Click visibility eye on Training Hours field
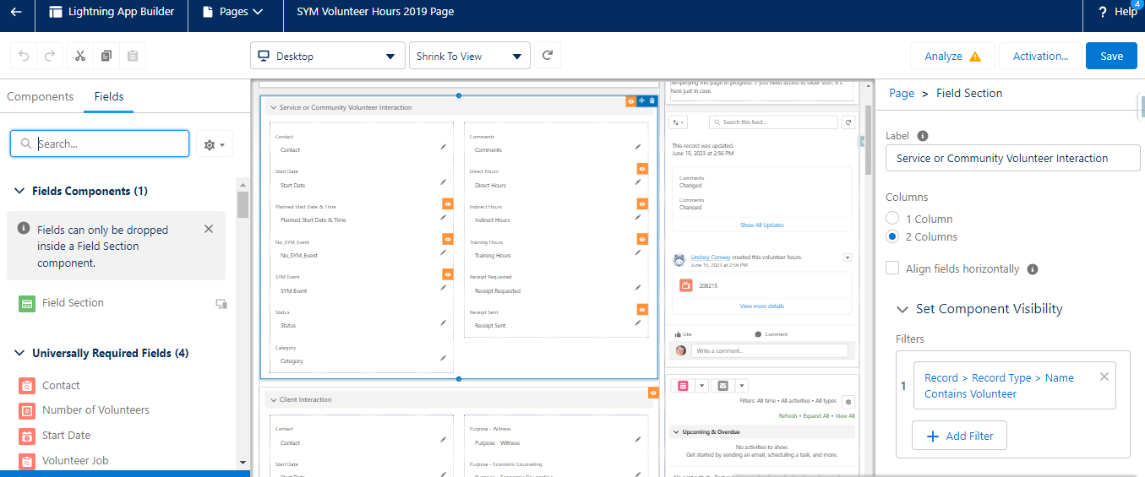The image size is (1145, 477). click(642, 240)
